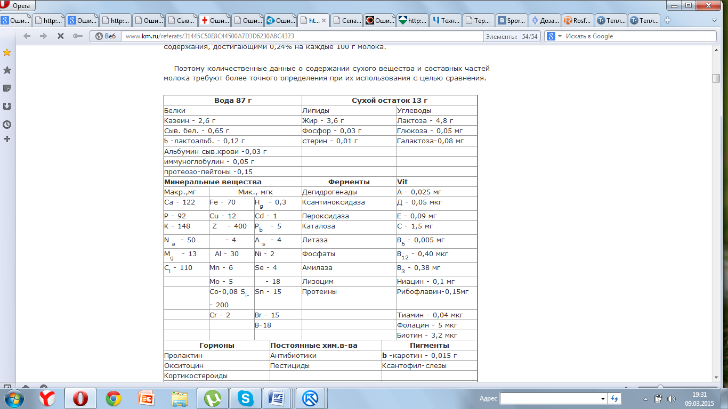This screenshot has width=728, height=409.
Task: Switch to the Техн... tab
Action: (x=445, y=21)
